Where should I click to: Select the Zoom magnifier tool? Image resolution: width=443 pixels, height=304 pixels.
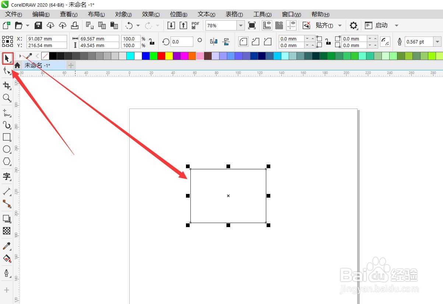7,98
